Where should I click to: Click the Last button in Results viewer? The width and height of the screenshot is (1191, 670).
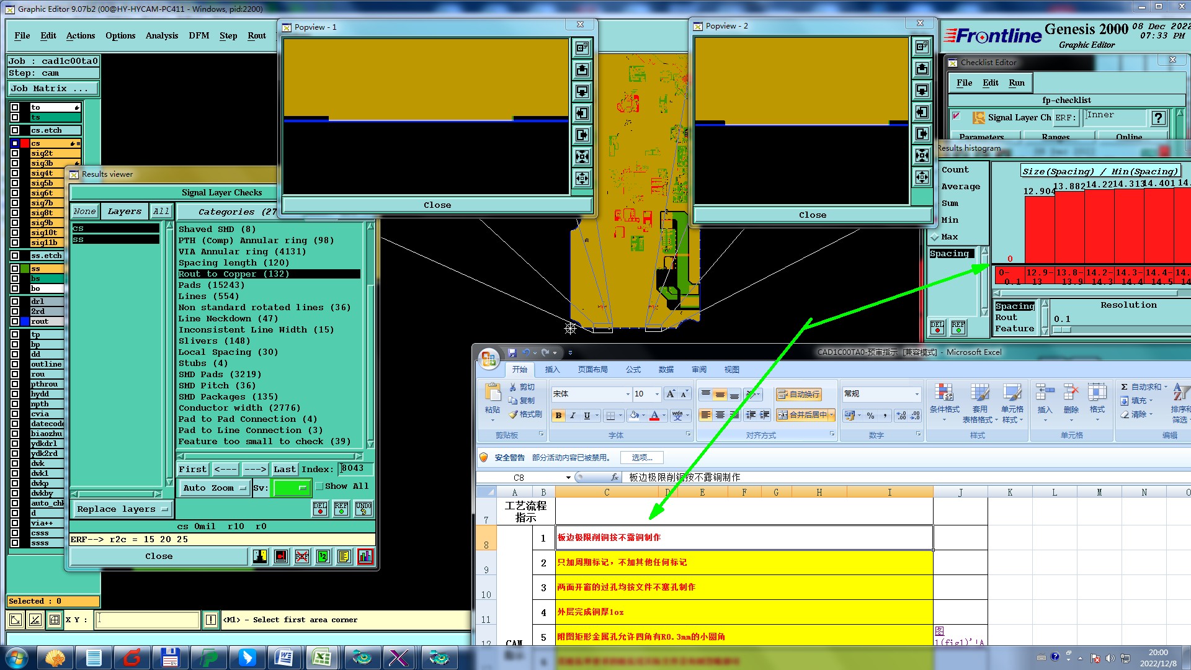tap(285, 470)
